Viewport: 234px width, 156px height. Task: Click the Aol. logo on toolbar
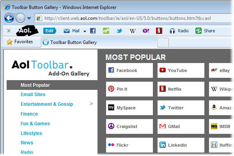tap(27, 30)
